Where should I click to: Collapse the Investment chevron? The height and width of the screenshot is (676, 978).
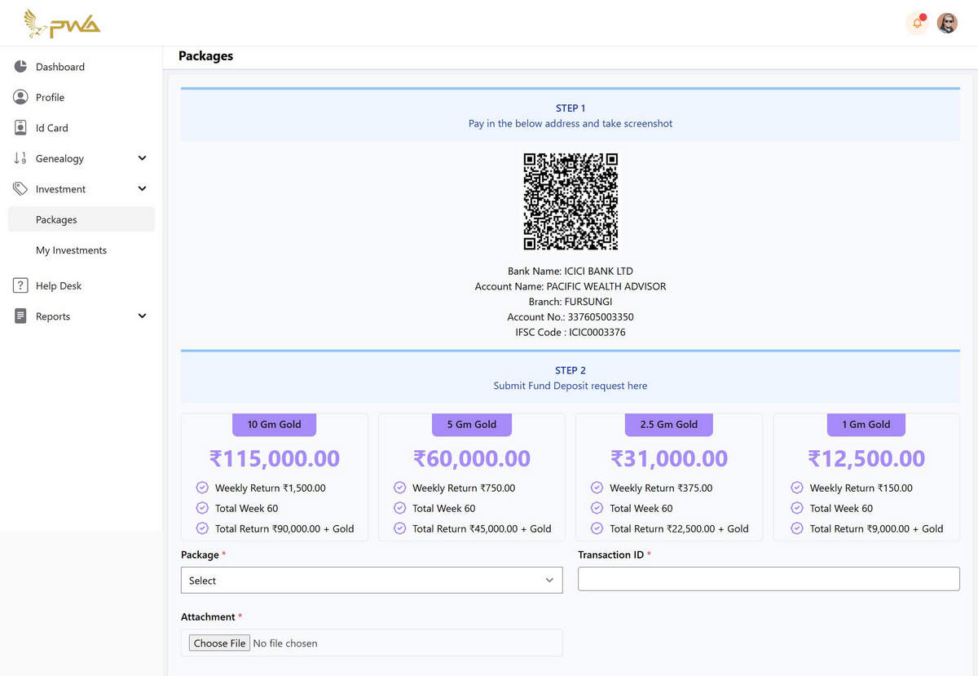click(x=142, y=189)
